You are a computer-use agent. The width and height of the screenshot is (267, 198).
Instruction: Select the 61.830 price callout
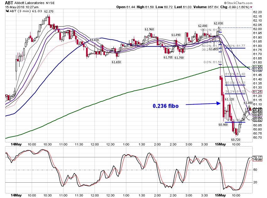[94, 40]
